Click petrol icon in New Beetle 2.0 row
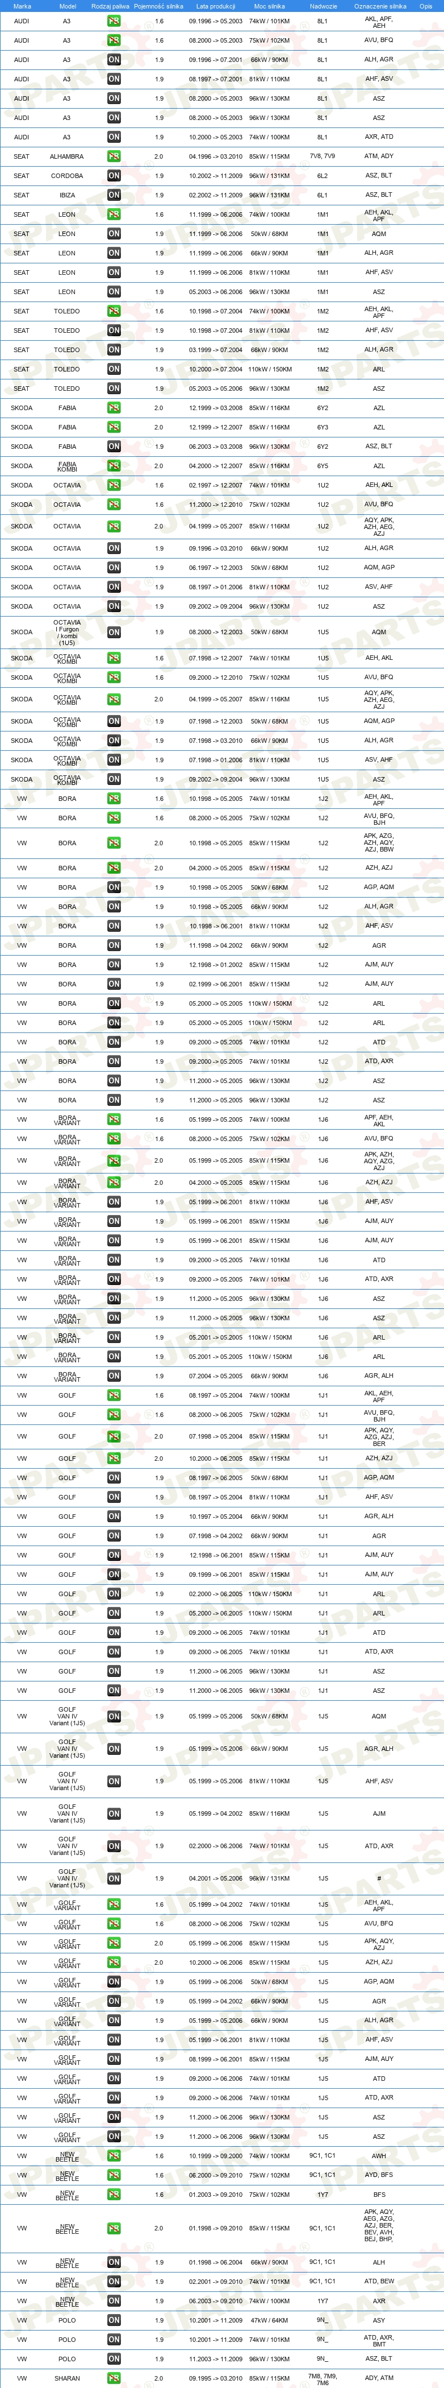The height and width of the screenshot is (2388, 444). pos(114,2229)
